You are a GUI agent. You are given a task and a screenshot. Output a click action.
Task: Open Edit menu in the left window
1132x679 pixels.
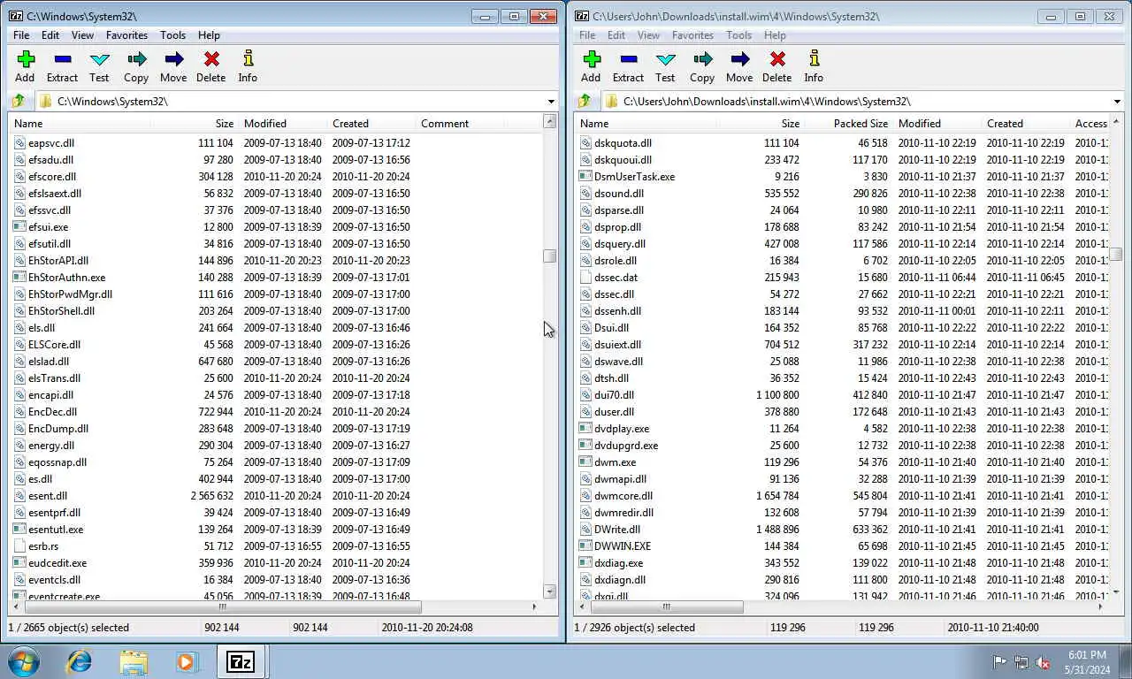tap(50, 35)
